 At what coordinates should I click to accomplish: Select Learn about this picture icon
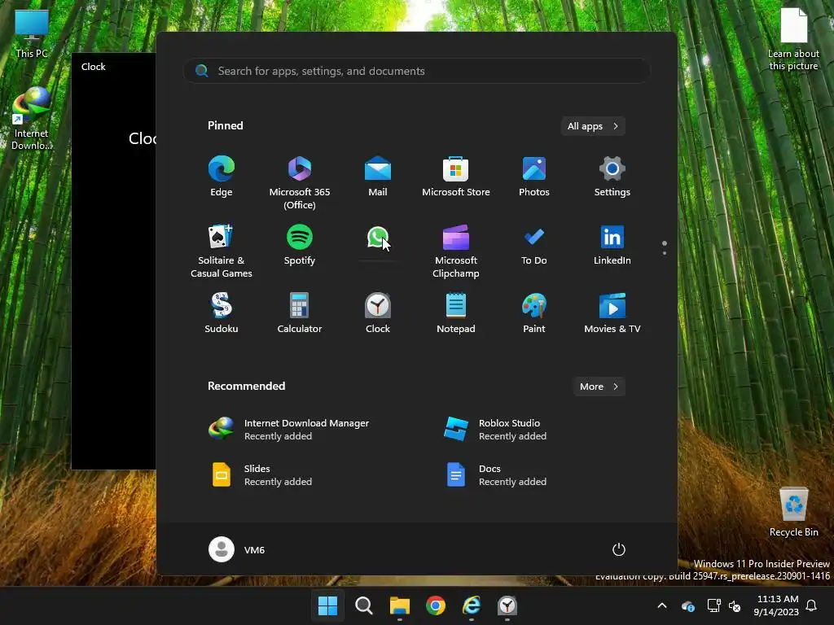793,39
